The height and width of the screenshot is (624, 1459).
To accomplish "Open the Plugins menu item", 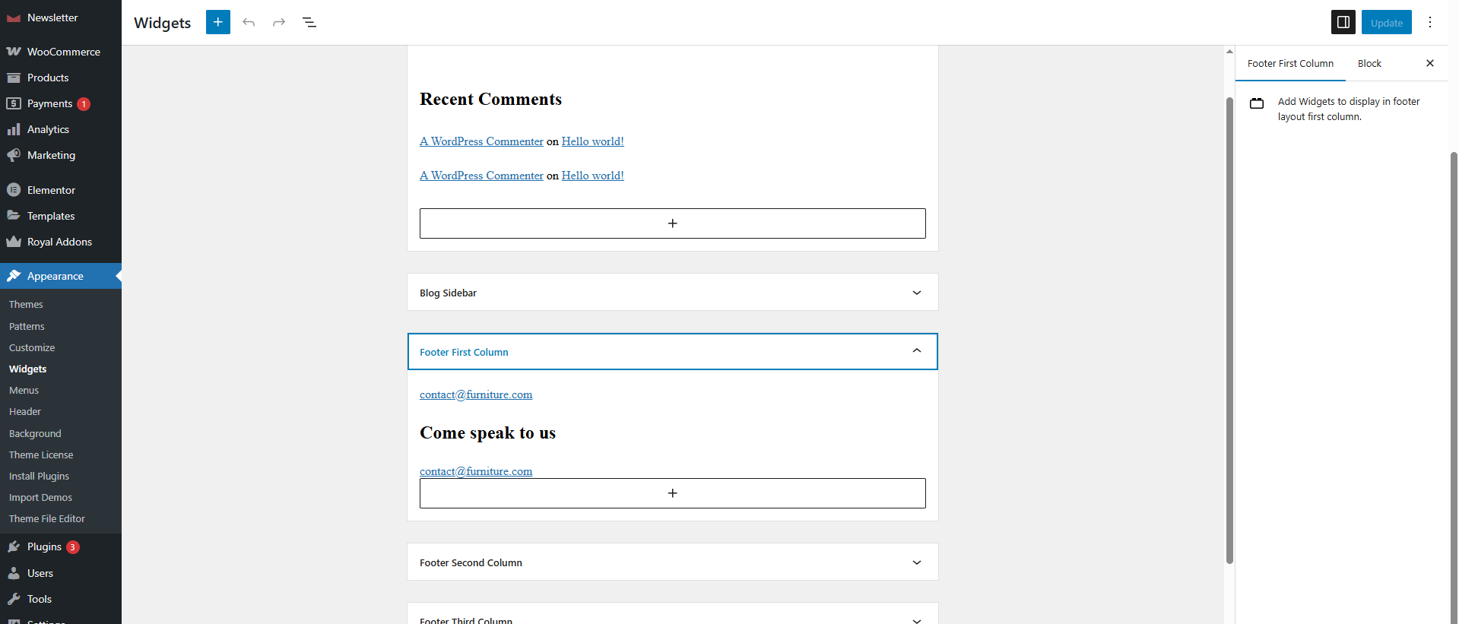I will click(x=44, y=546).
